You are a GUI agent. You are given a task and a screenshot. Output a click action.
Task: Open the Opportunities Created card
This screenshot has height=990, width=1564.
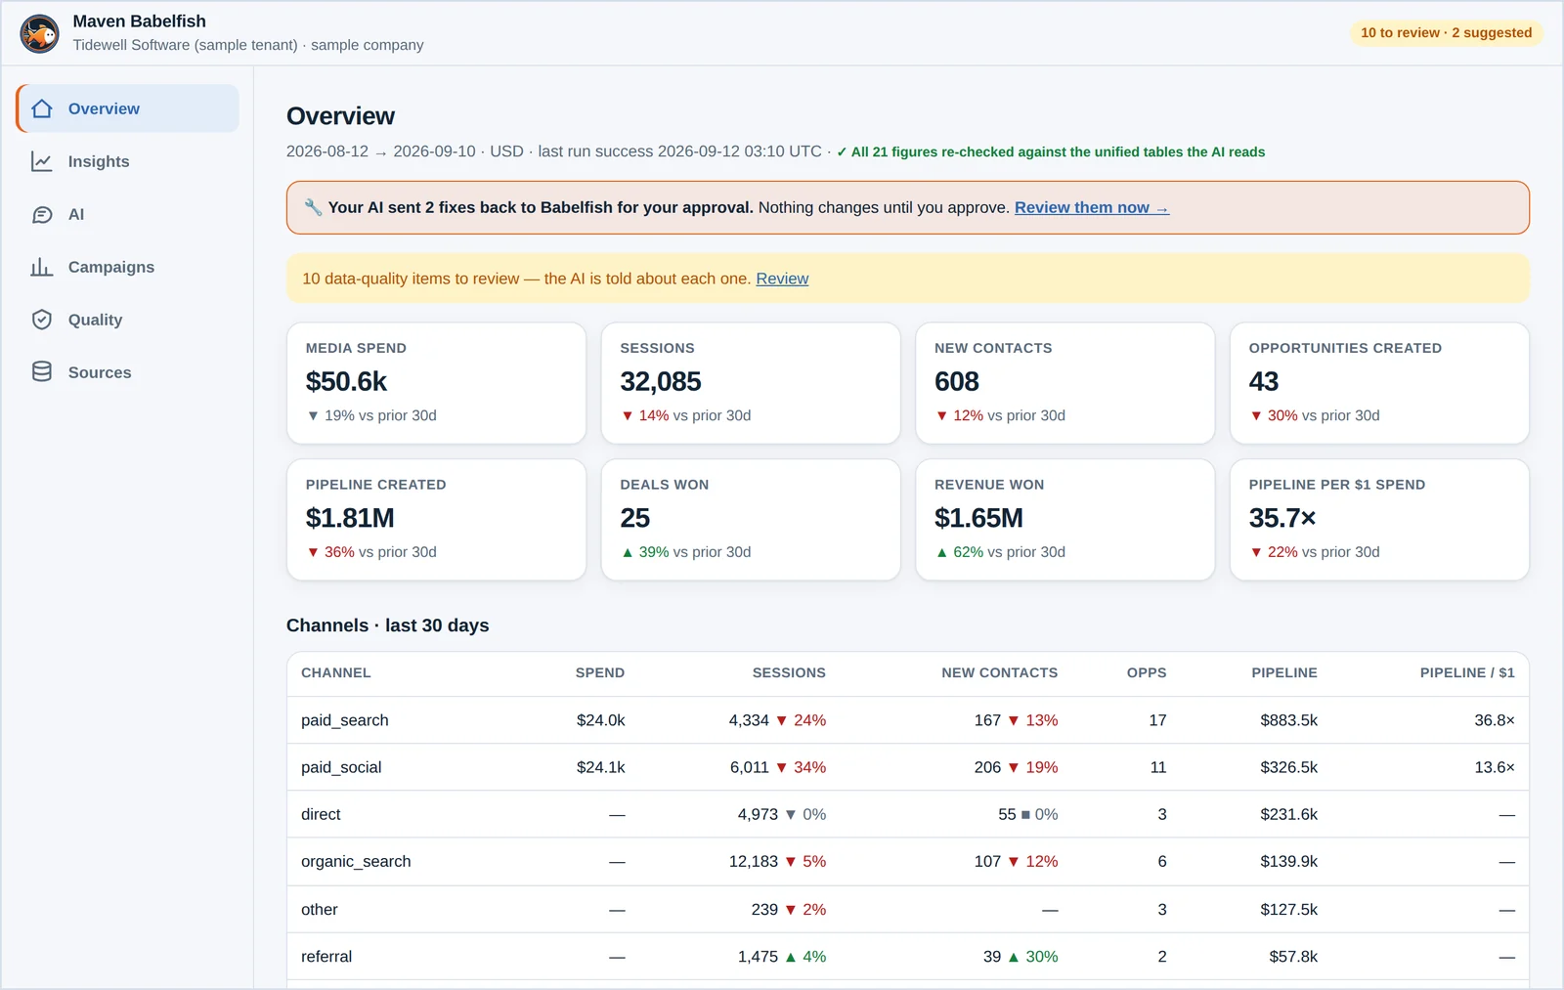(x=1379, y=383)
